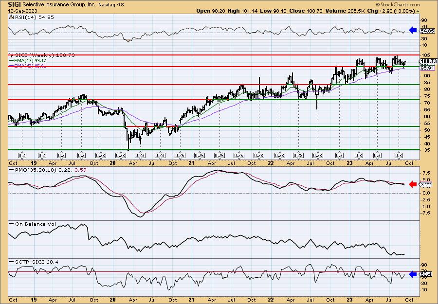Click the Close 100.73 value in the header
Viewport: 438px width, 304px height.
(306, 11)
